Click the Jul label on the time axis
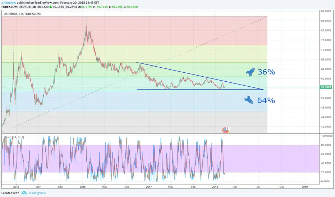 pos(258,187)
